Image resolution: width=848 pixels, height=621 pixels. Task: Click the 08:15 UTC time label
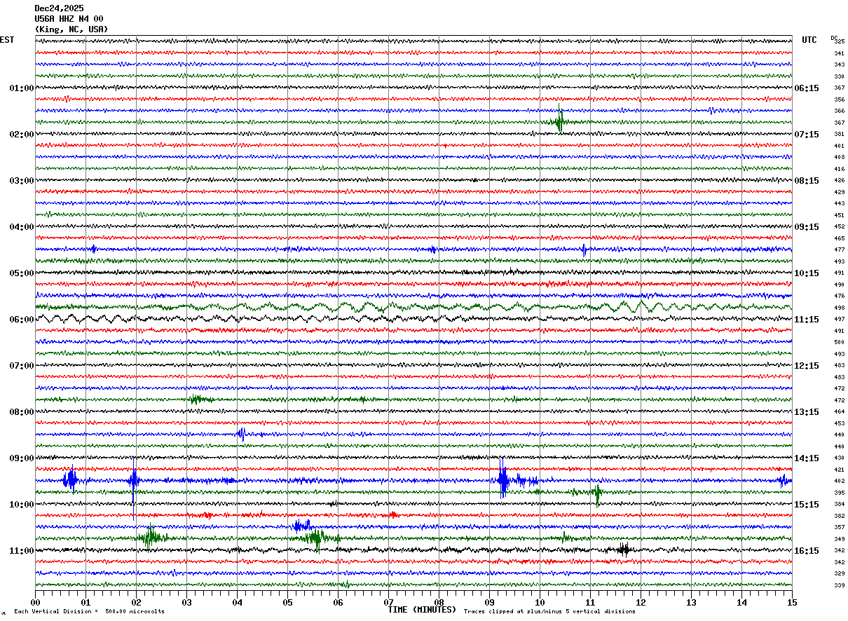coord(807,181)
